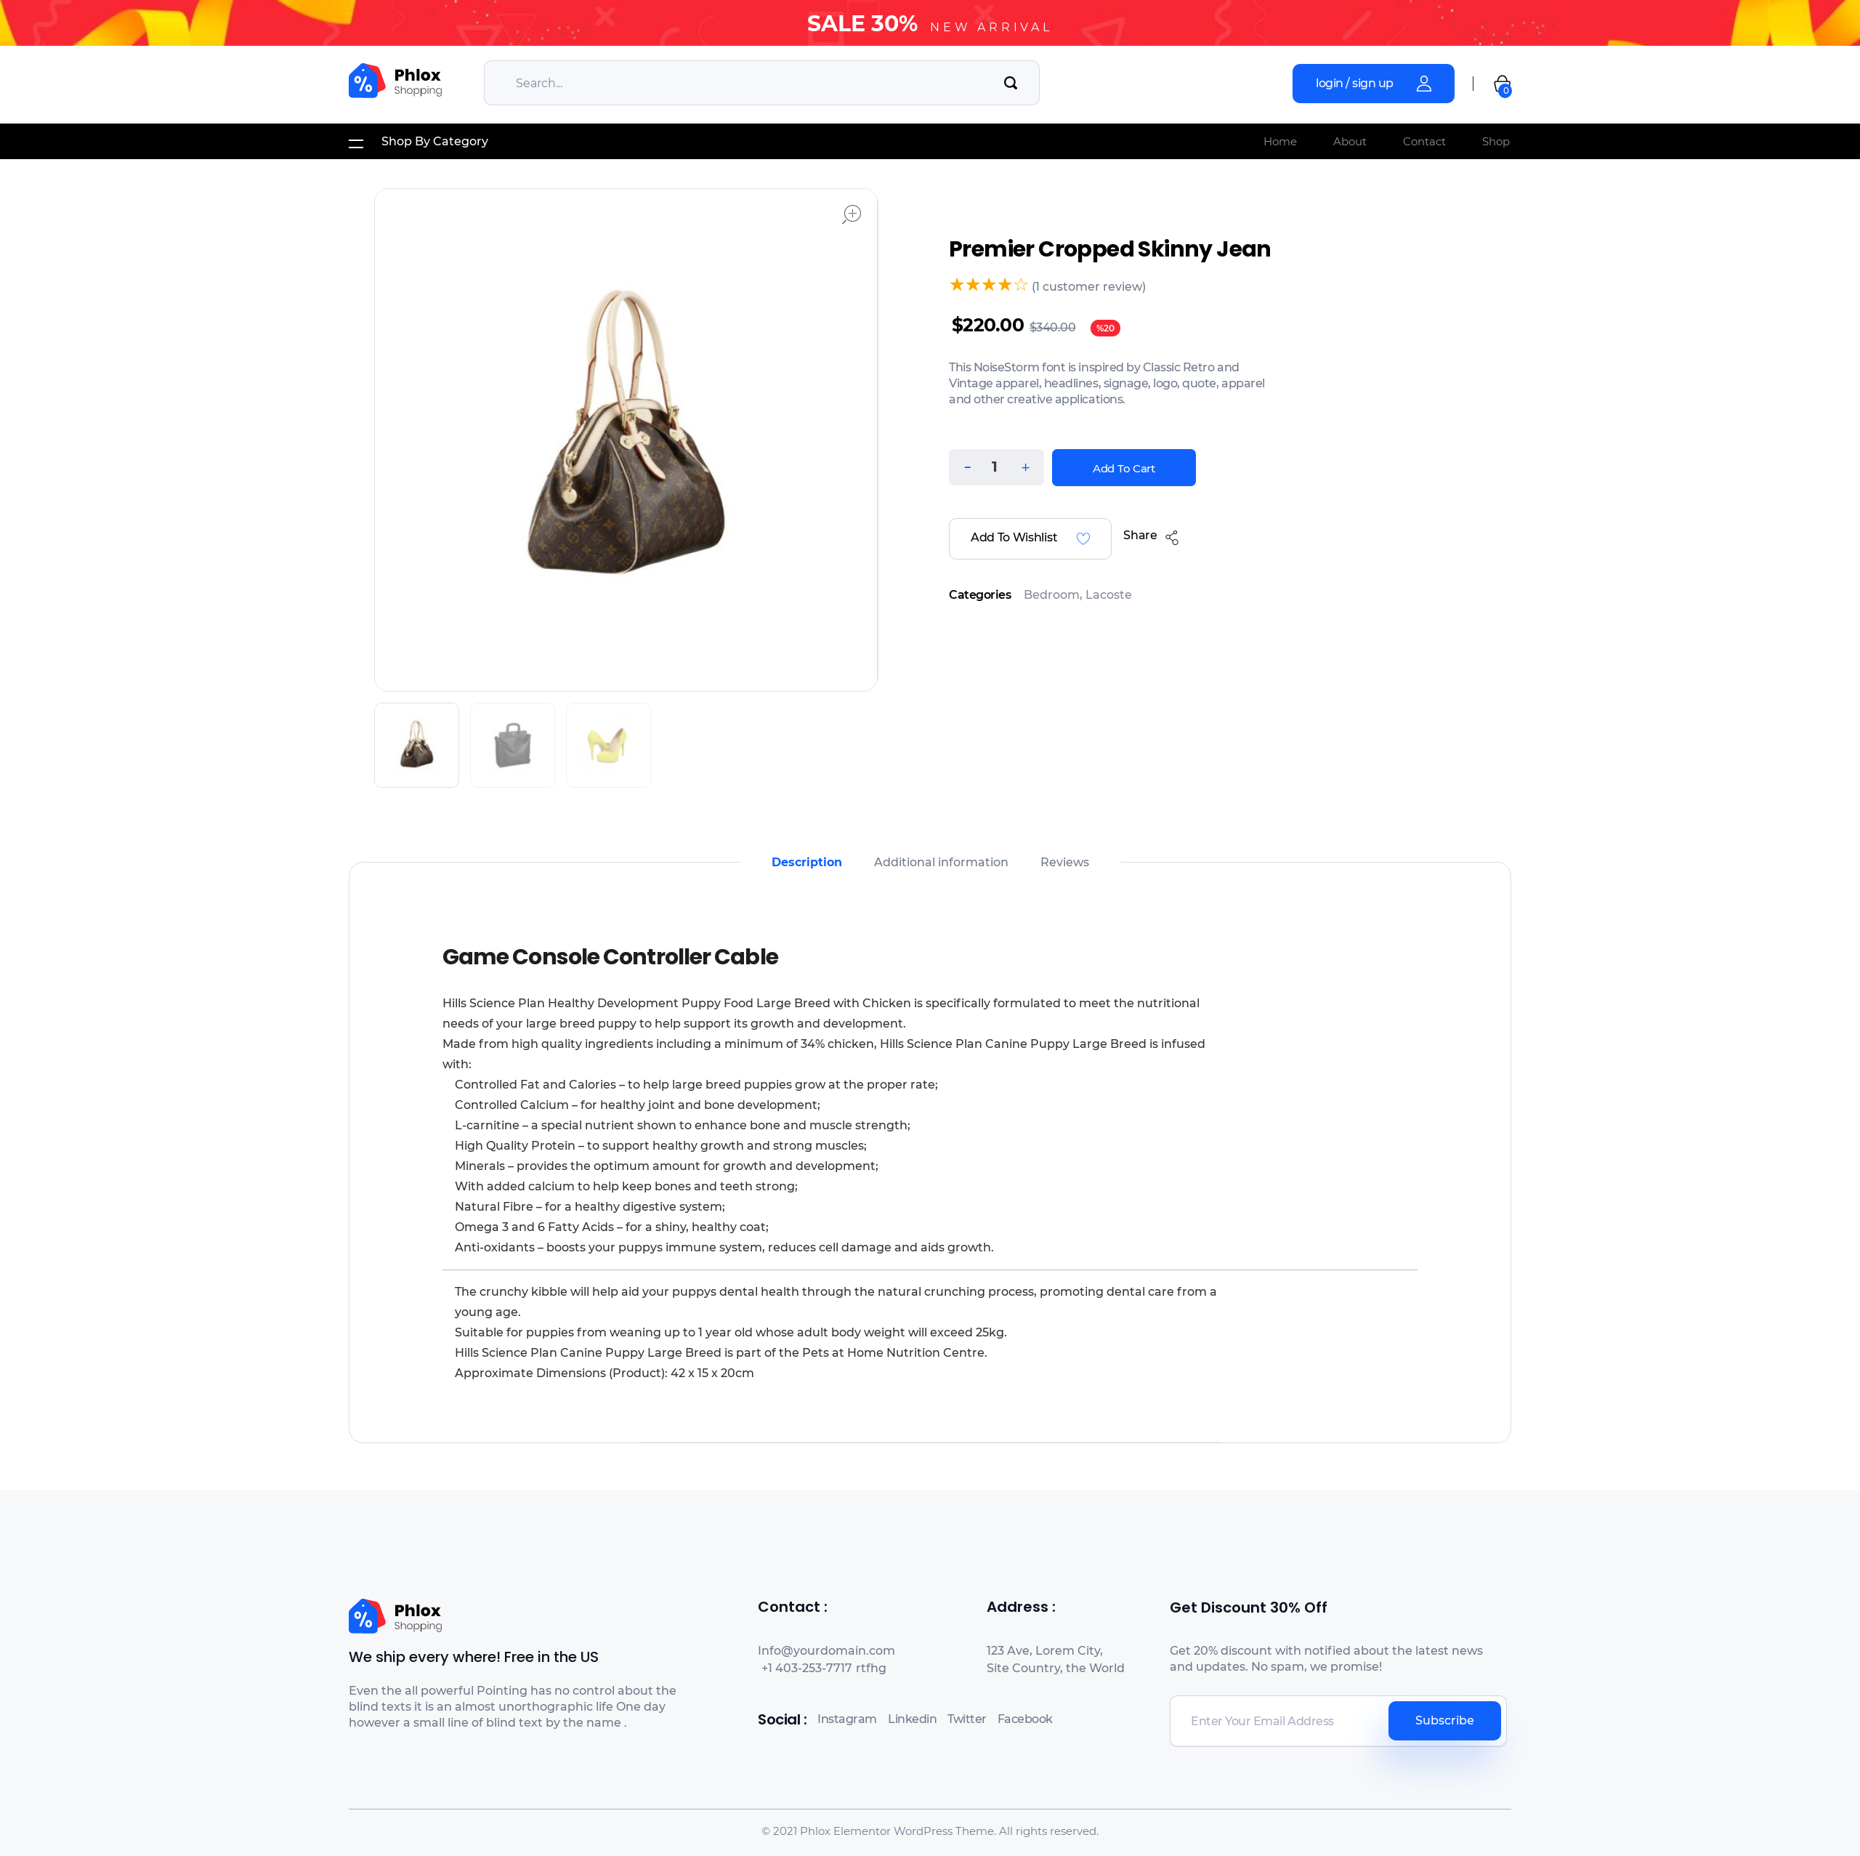Image resolution: width=1860 pixels, height=1856 pixels.
Task: Click the user profile icon
Action: pyautogui.click(x=1424, y=84)
